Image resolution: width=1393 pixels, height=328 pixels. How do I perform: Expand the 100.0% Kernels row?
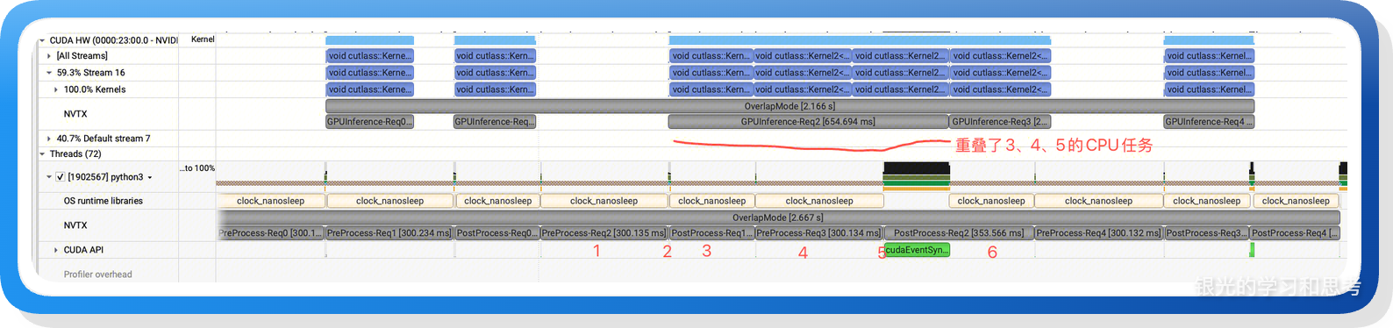coord(56,89)
